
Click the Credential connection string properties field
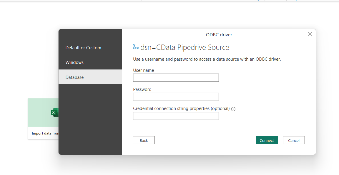coord(176,116)
